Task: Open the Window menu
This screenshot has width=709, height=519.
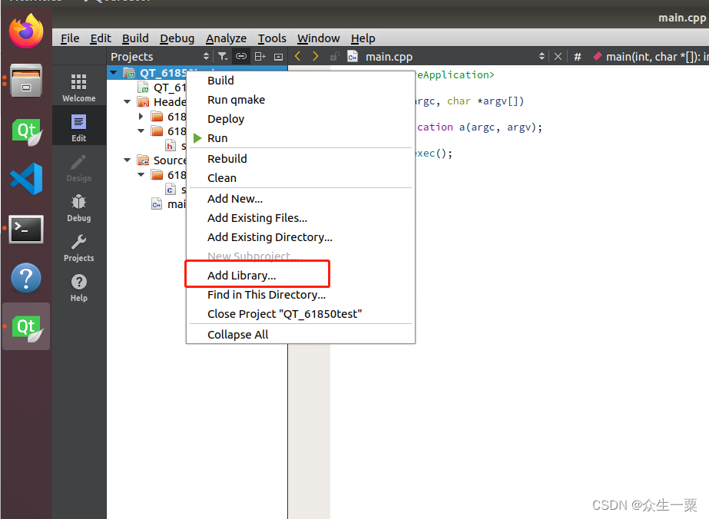Action: tap(318, 38)
